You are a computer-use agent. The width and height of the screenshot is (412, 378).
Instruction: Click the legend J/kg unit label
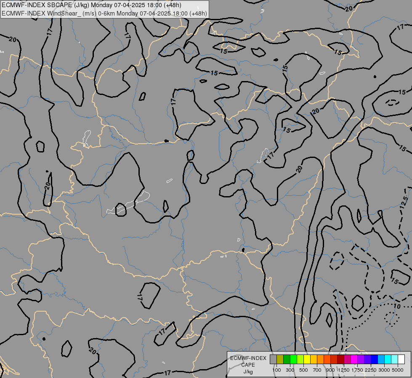click(x=248, y=372)
